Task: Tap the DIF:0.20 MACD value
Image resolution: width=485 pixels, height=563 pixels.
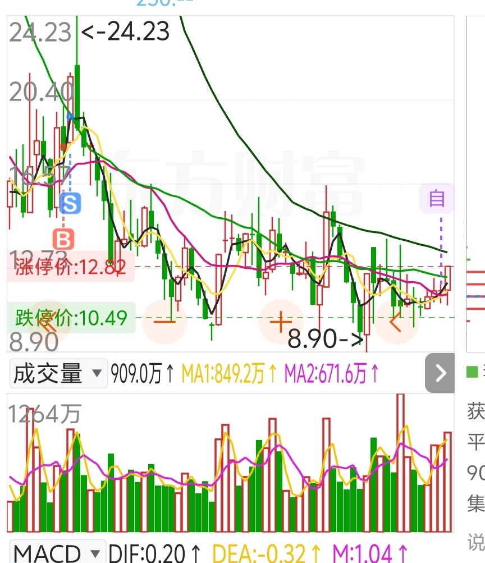Action: [x=154, y=553]
